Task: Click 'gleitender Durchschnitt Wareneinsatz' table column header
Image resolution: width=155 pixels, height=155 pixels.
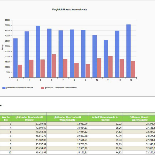Action: pyautogui.click(x=67, y=119)
